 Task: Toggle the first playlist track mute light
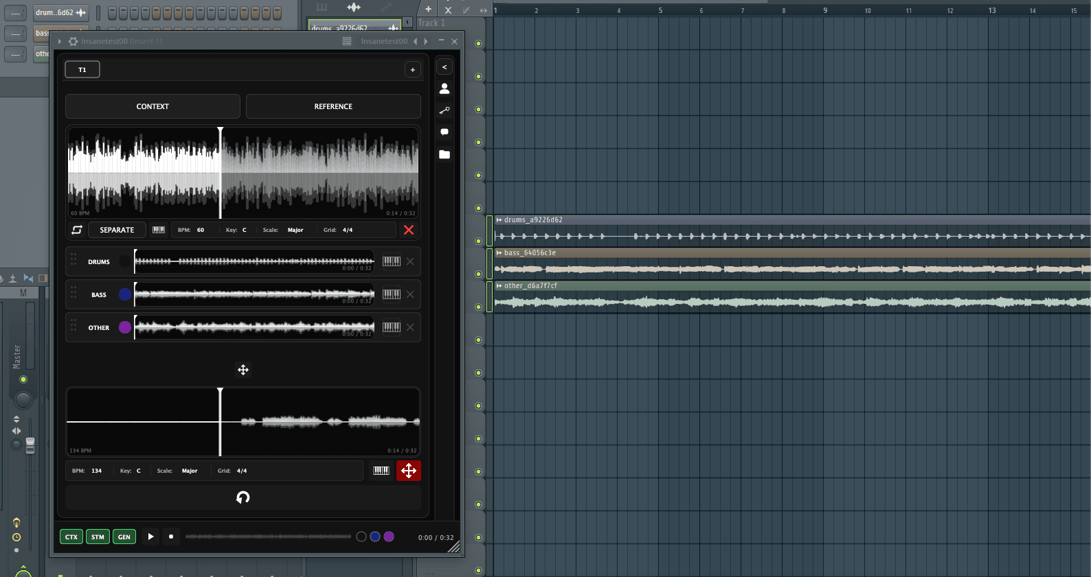click(x=479, y=43)
